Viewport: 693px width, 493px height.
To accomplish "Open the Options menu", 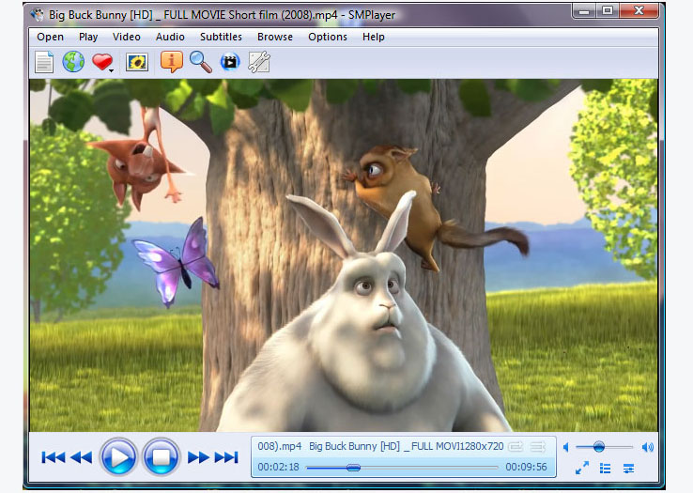I will click(328, 37).
